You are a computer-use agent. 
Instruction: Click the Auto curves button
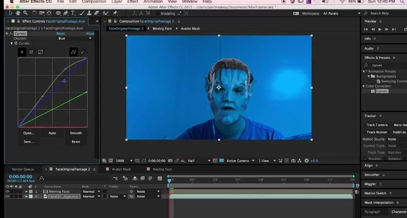tap(52, 133)
